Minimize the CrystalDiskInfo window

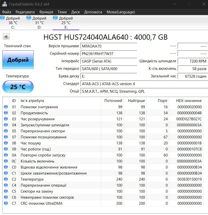[174, 4]
